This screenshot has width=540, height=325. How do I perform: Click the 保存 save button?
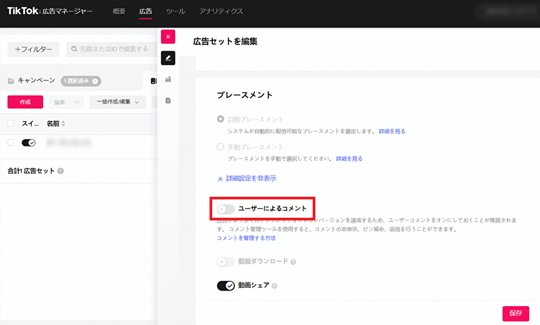[516, 313]
